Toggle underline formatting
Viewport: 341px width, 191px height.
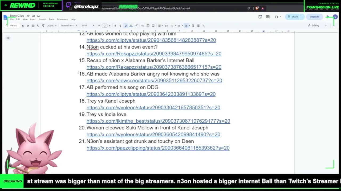125,26
